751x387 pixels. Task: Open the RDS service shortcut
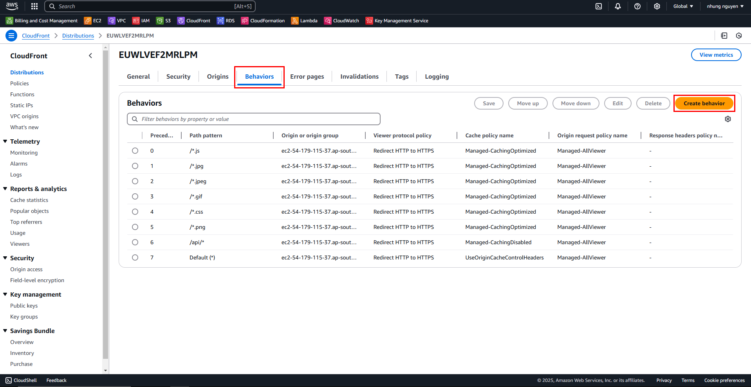tap(226, 21)
